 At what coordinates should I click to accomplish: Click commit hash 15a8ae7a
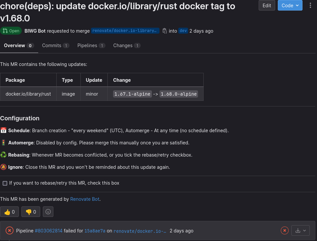95,231
